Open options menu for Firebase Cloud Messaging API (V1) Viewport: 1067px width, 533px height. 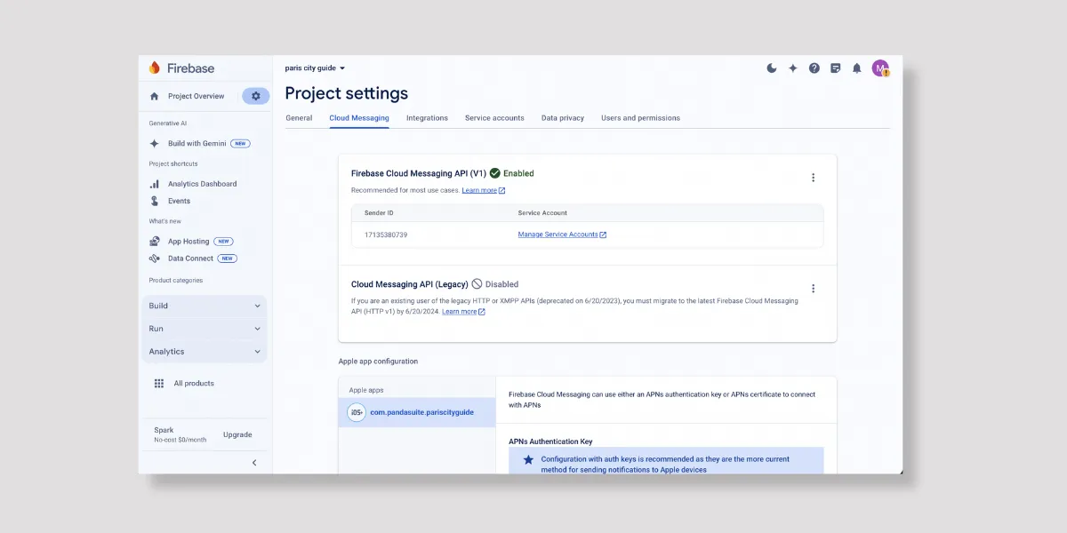click(x=813, y=178)
